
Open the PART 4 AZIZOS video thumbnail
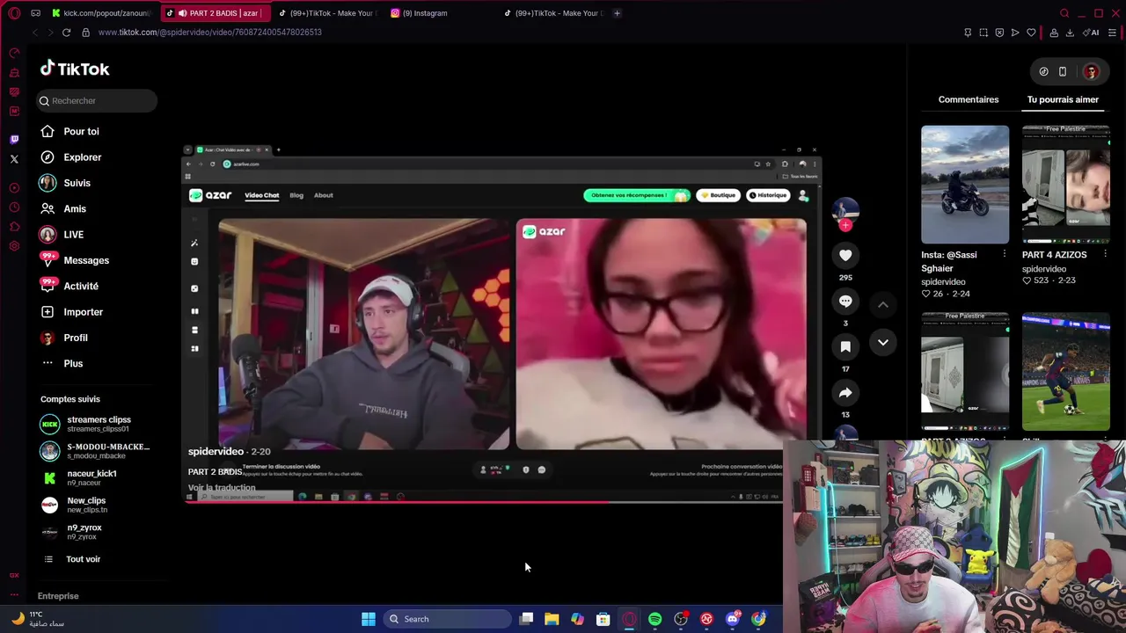[1065, 185]
